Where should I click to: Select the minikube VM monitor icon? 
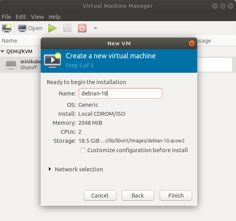click(11, 65)
